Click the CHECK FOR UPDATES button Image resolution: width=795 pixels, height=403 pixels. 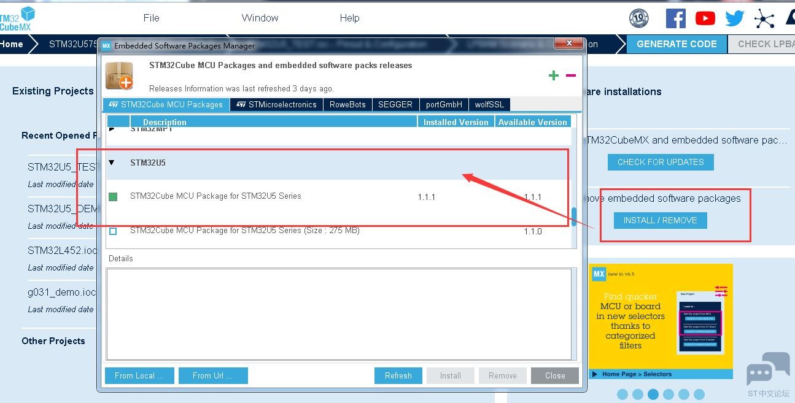click(661, 162)
